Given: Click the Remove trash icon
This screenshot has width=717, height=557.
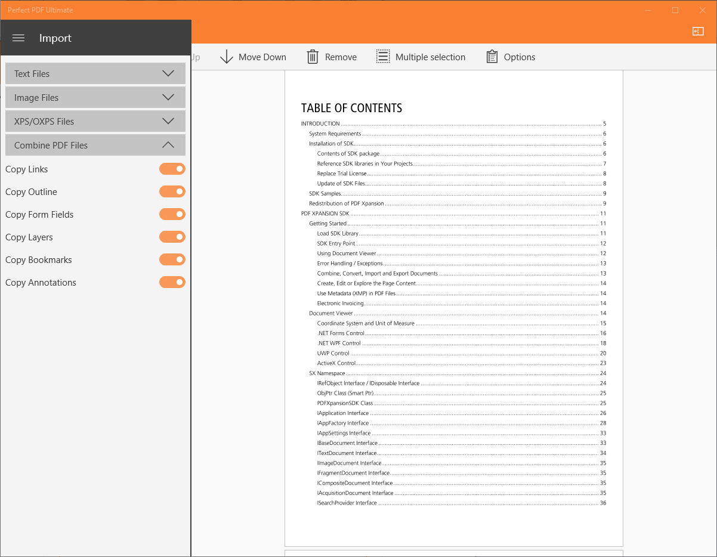Looking at the screenshot, I should 313,57.
